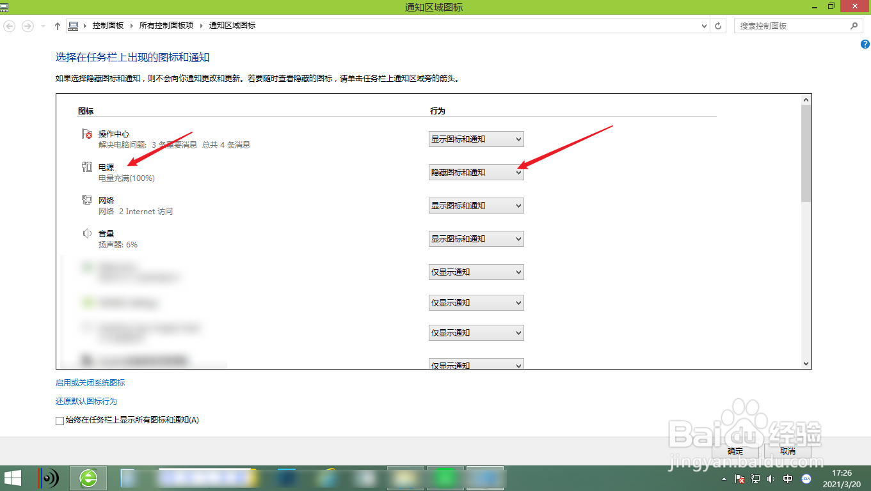The image size is (871, 491).
Task: Click the Back arrow navigation button
Action: [10, 26]
